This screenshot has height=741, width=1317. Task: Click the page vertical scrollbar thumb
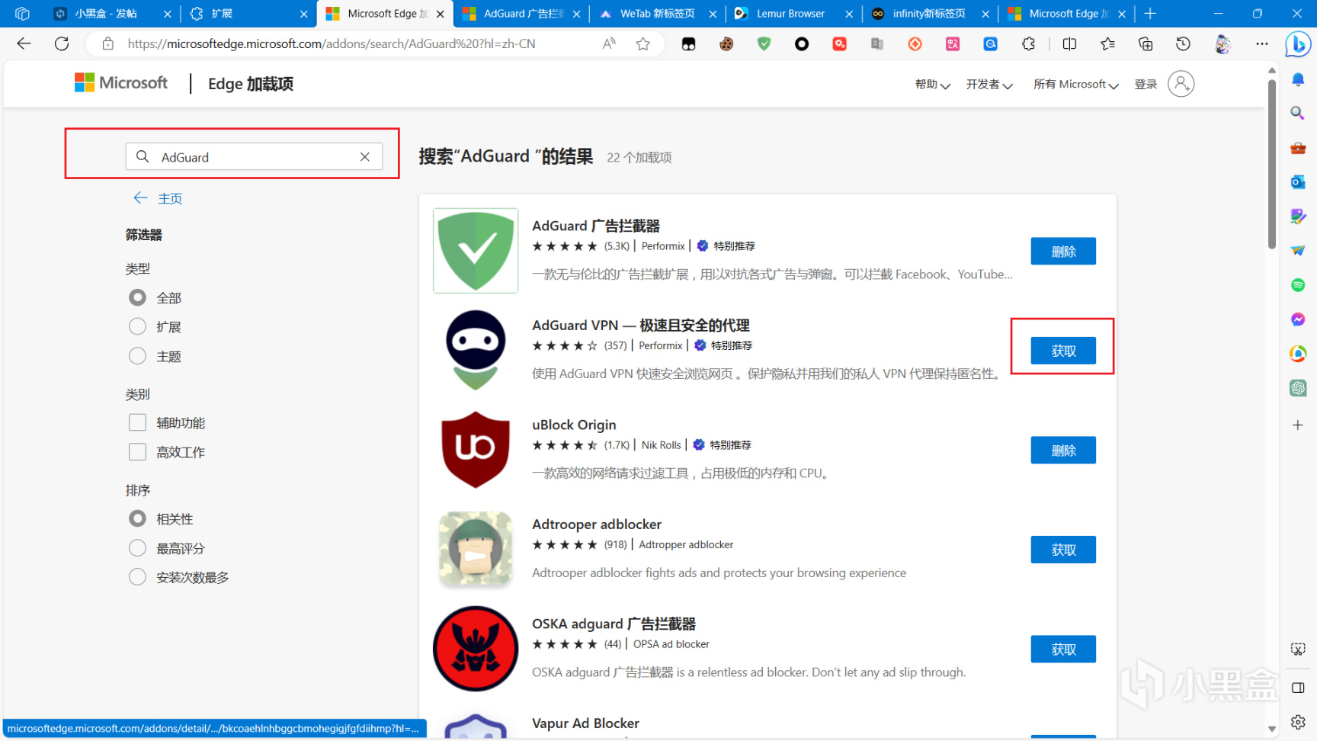coord(1271,164)
